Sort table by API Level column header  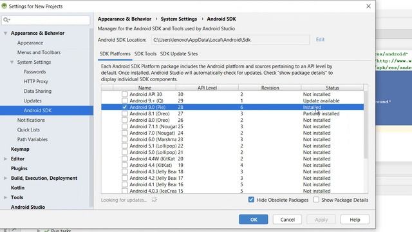pyautogui.click(x=207, y=88)
